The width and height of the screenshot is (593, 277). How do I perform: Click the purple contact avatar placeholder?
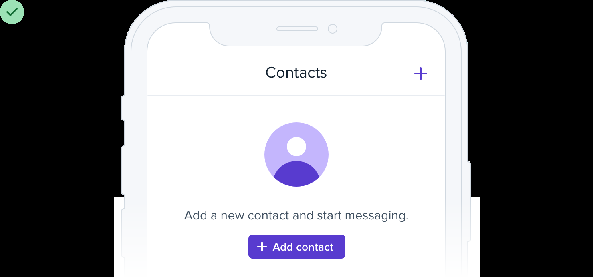296,155
